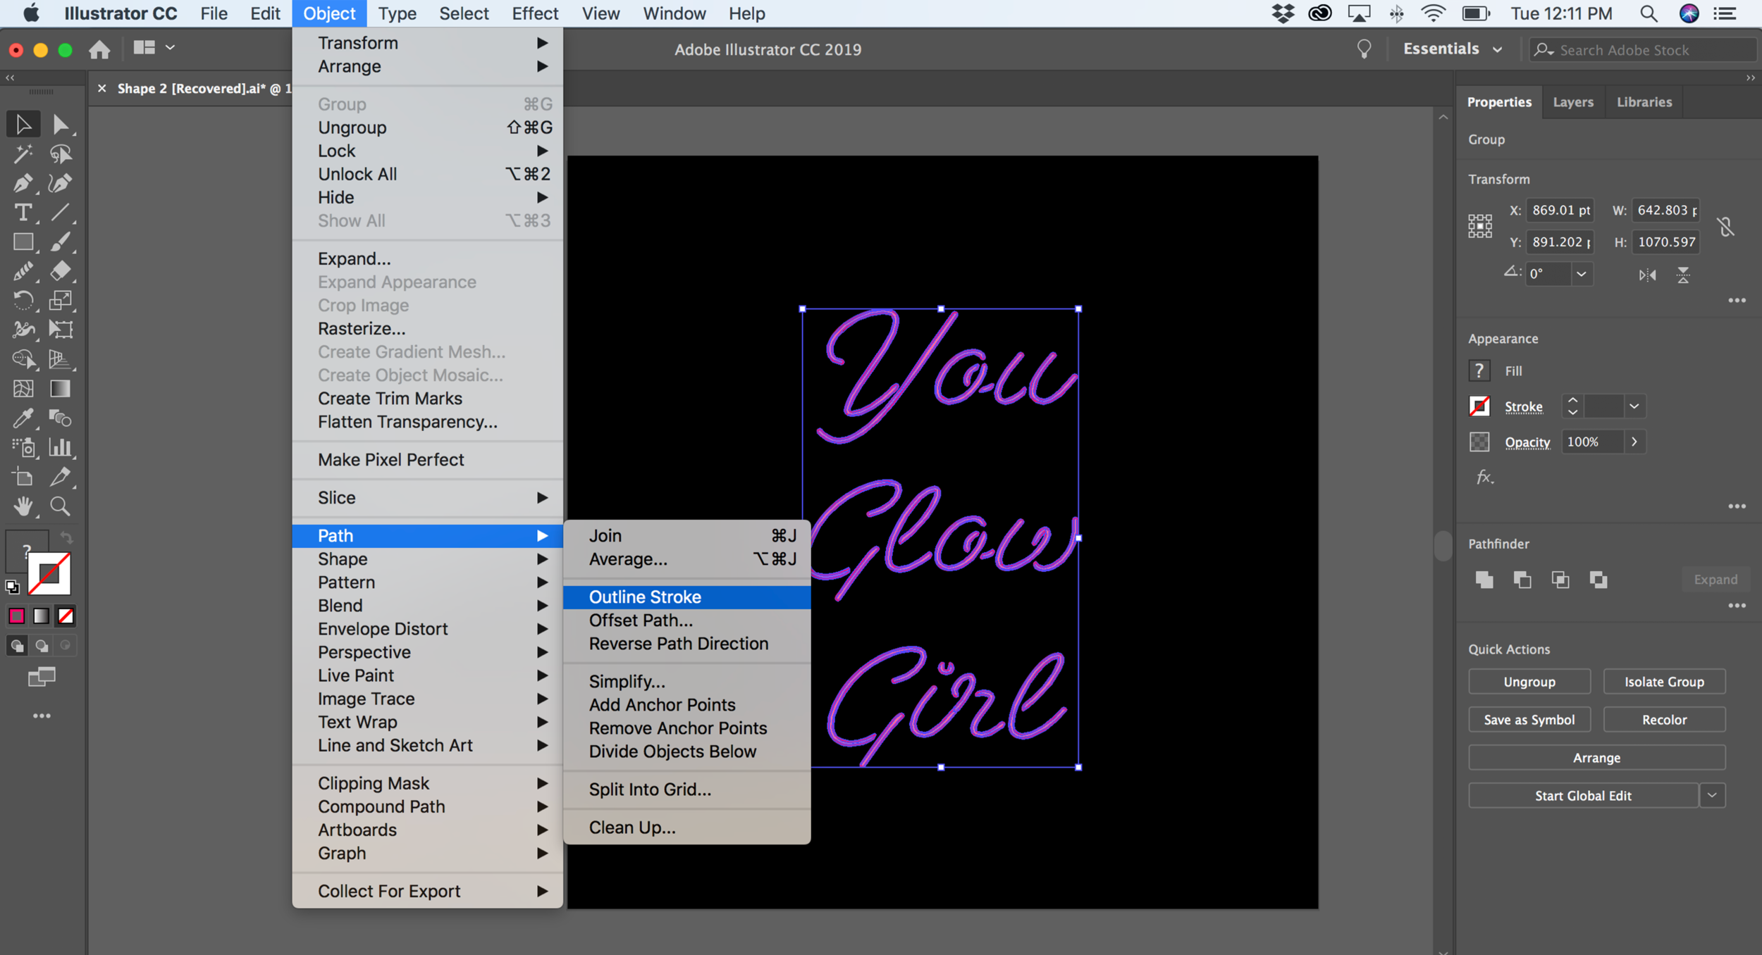Open the arrange documents dropdown arrow

click(170, 48)
